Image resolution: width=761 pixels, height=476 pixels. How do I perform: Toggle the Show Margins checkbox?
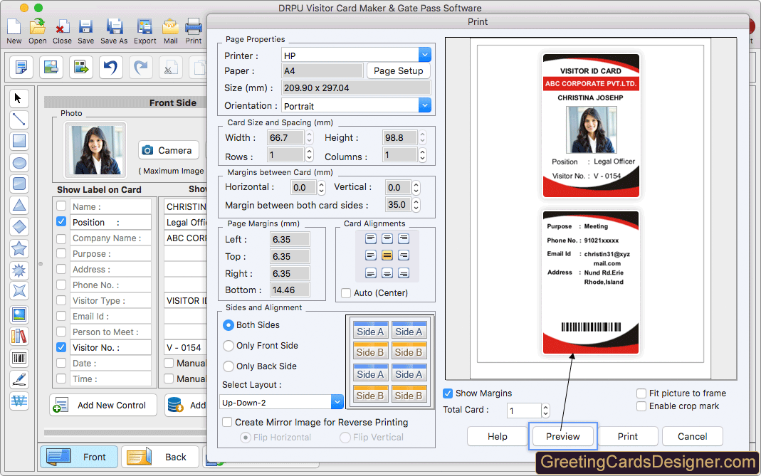tap(448, 393)
